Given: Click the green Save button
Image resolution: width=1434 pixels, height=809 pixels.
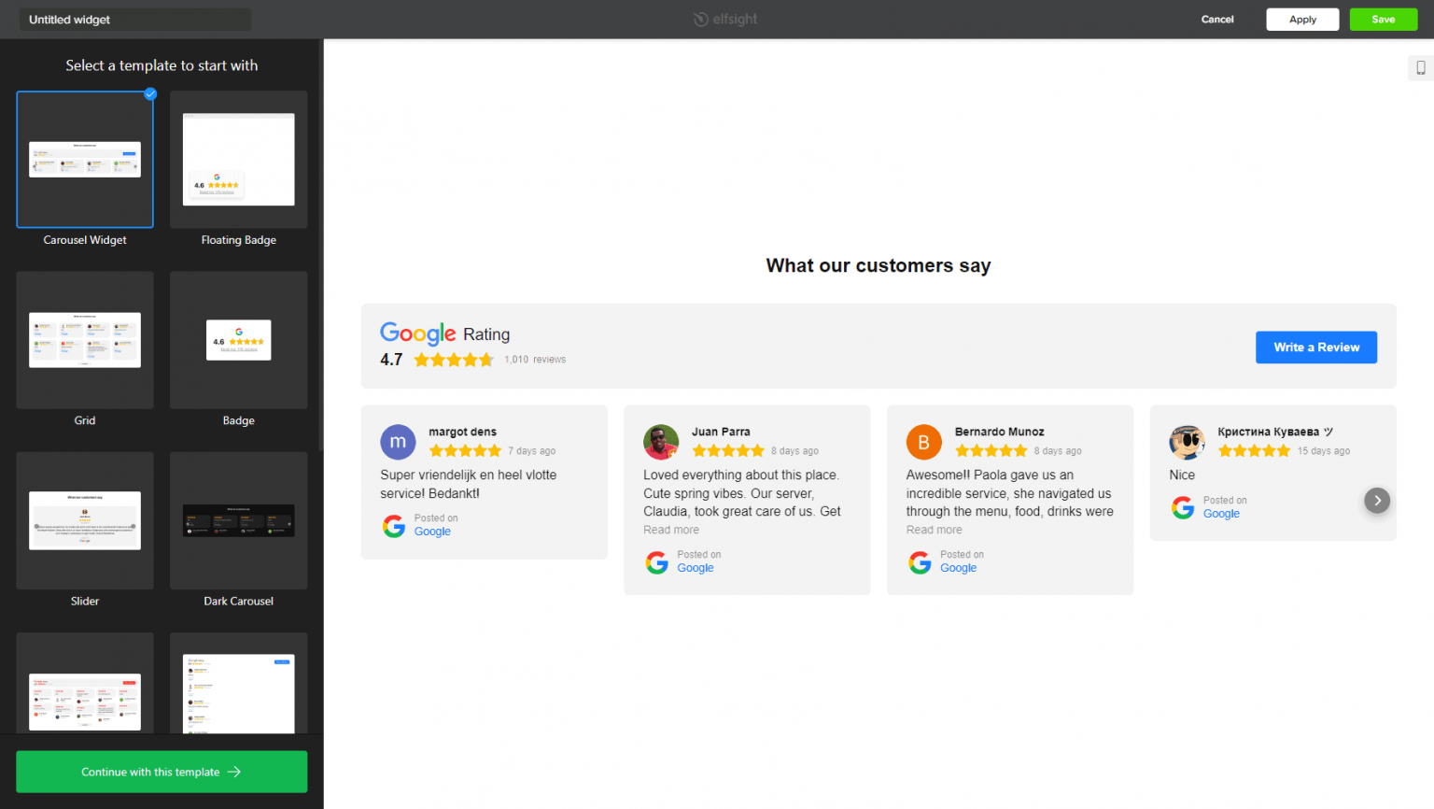Looking at the screenshot, I should pos(1384,19).
